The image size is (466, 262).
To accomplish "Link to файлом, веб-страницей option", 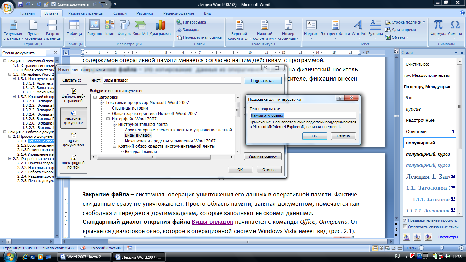I will (x=74, y=95).
